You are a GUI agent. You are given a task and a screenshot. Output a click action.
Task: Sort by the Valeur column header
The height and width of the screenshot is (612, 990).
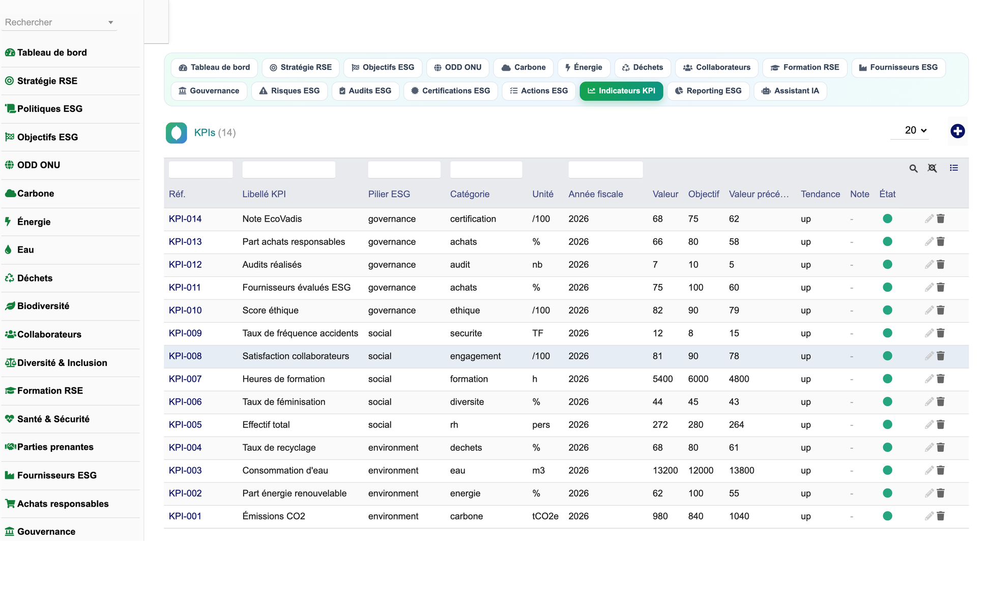click(x=665, y=194)
